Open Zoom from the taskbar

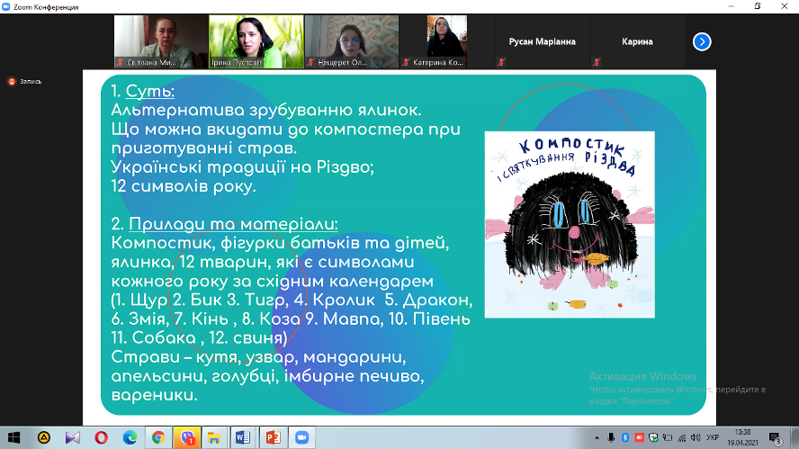click(x=301, y=437)
